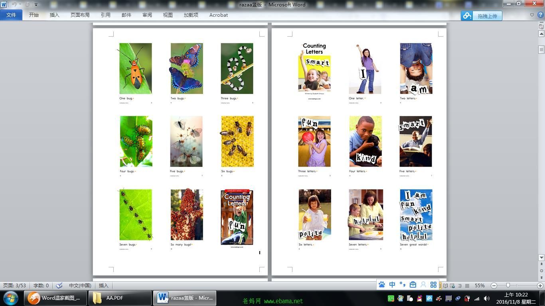The width and height of the screenshot is (545, 306).
Task: Click the Six bugs bees image
Action: 237,141
